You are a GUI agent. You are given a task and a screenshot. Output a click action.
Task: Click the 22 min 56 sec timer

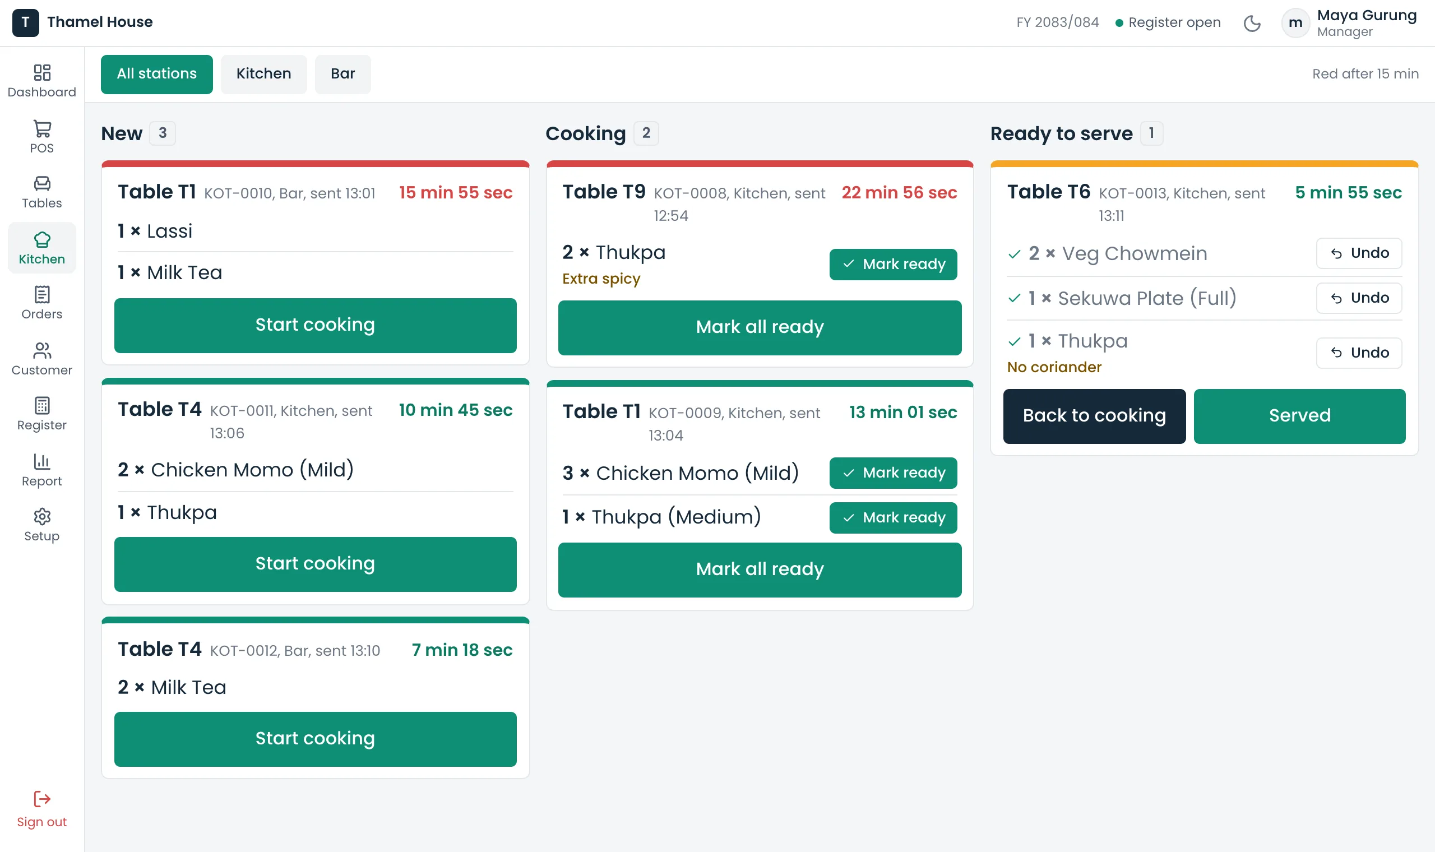[x=899, y=192]
